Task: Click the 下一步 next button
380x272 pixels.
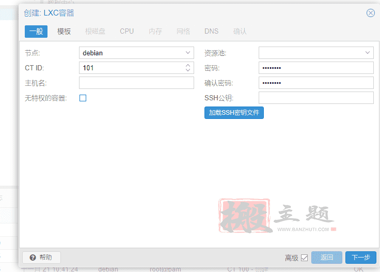Action: point(360,258)
